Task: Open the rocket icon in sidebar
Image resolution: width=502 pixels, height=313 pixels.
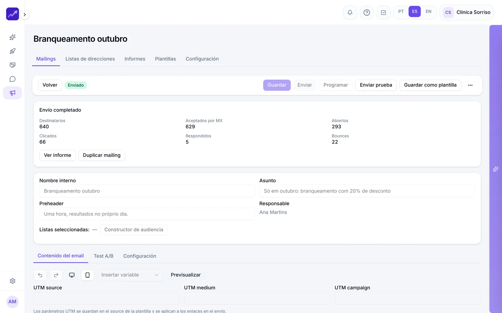Action: (x=13, y=51)
